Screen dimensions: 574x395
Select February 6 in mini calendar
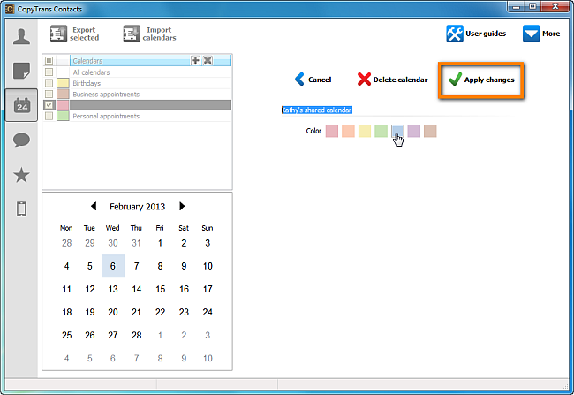[113, 266]
